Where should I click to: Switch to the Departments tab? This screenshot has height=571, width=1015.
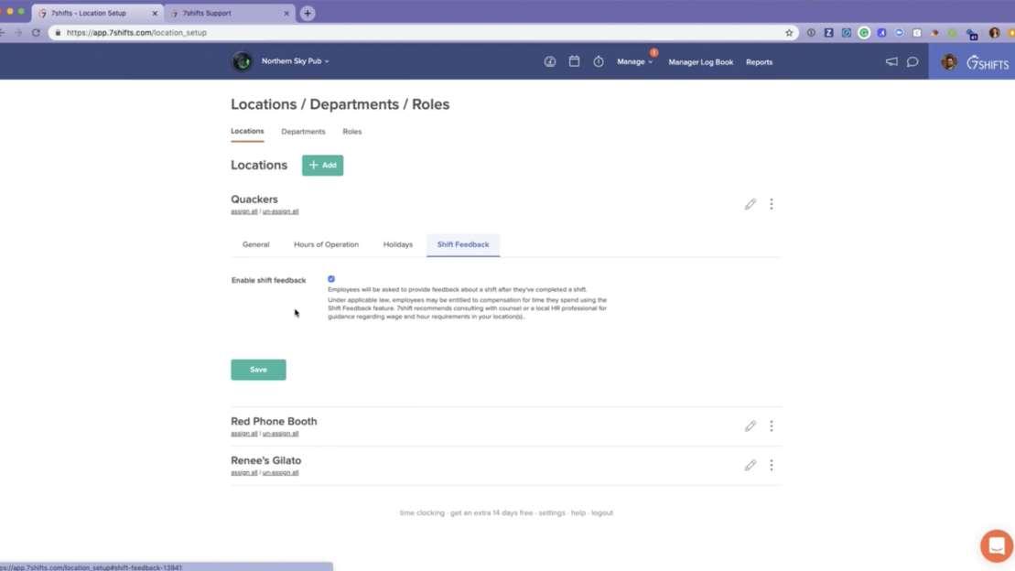(x=303, y=132)
